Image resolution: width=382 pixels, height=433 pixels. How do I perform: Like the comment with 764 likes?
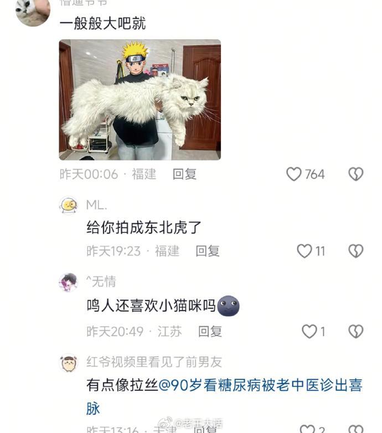293,174
